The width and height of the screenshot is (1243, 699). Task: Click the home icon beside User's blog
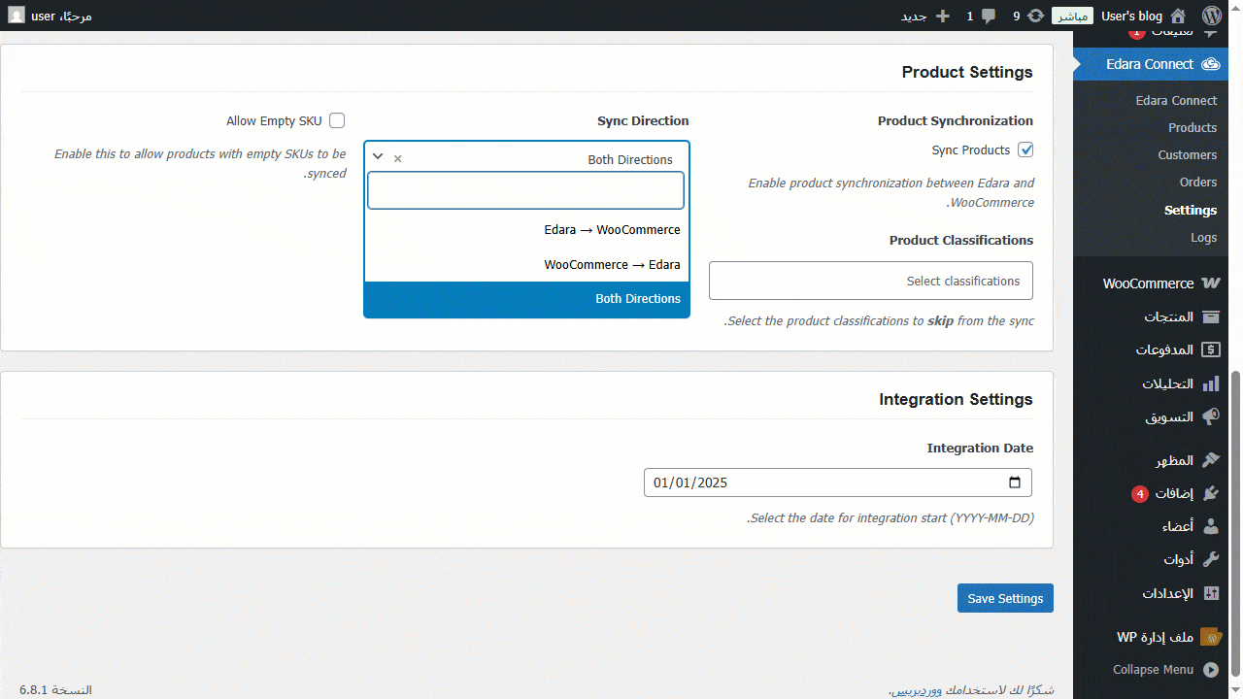point(1178,16)
